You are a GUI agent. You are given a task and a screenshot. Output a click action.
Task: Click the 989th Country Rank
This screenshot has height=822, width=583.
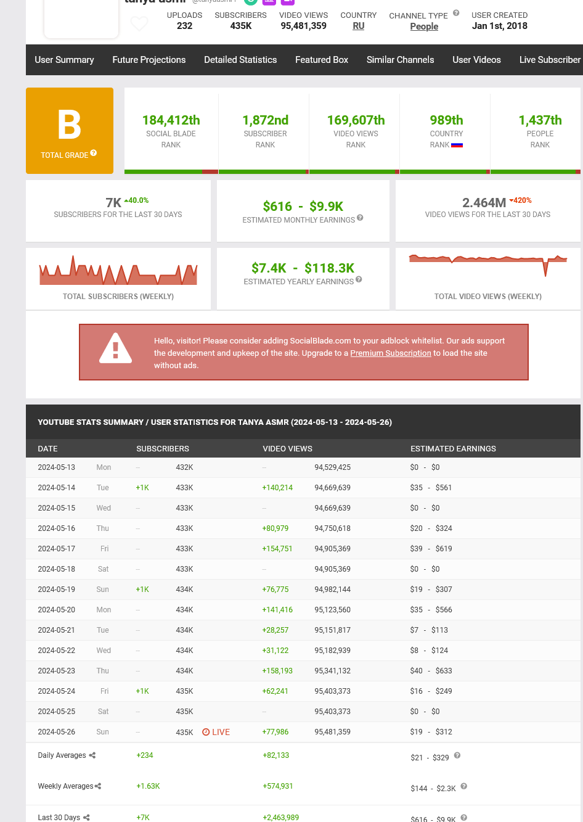tap(447, 120)
